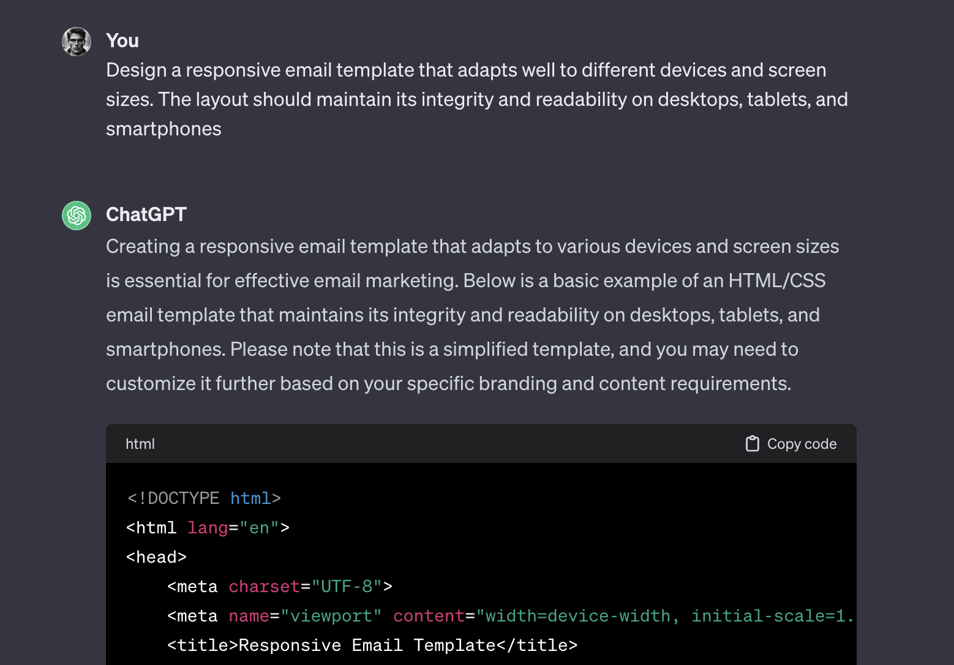This screenshot has height=665, width=954.
Task: Click the bold You label above the prompt
Action: point(122,40)
